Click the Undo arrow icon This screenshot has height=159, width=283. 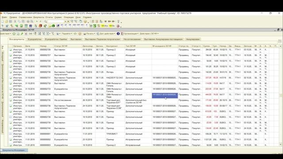click(37, 22)
